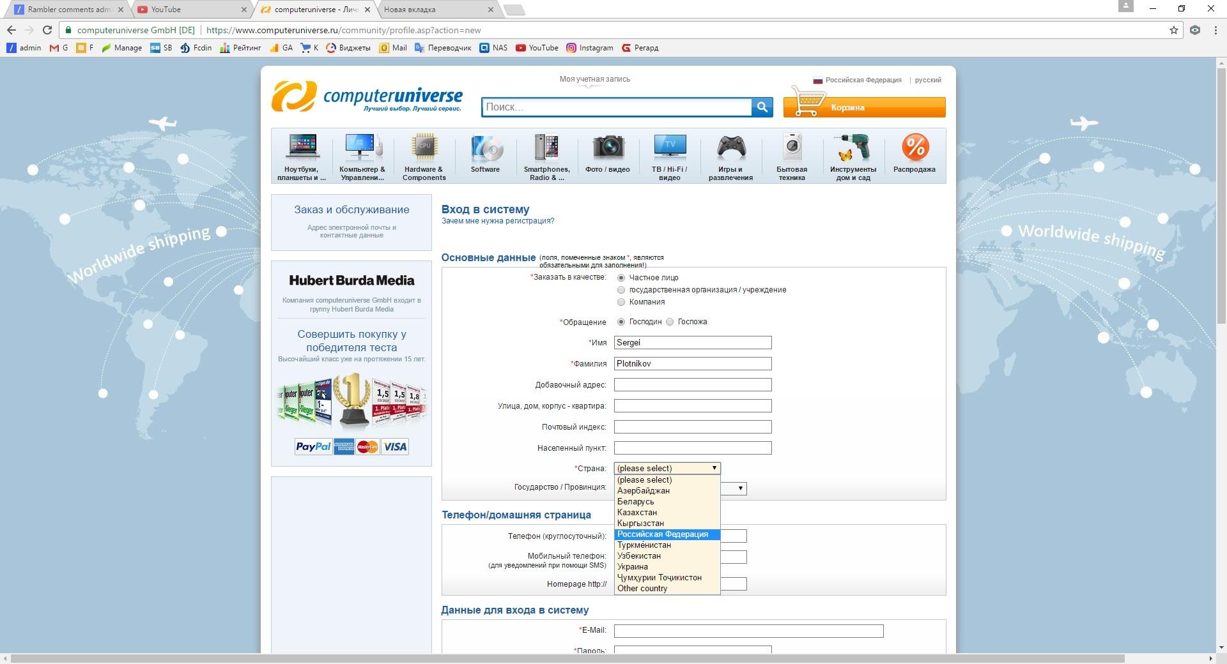This screenshot has width=1227, height=664.
Task: Click the search magnifier button
Action: coord(762,107)
